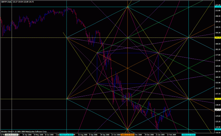
Task: Select the cyan price tag at chart bottom
Action: pyautogui.click(x=218, y=129)
